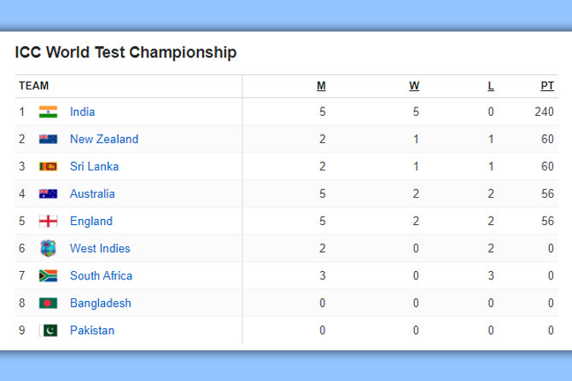
Task: Click the Pakistan flag icon
Action: point(48,330)
